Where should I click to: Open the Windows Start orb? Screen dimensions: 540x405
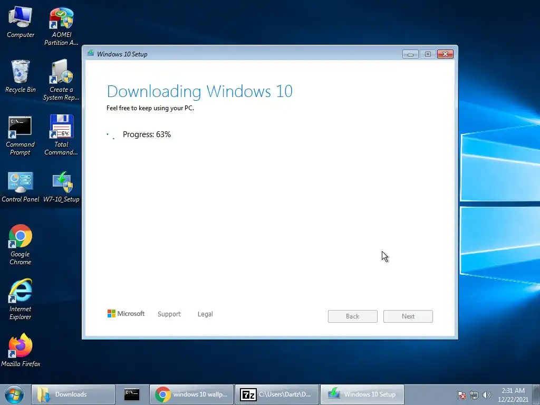coord(14,394)
